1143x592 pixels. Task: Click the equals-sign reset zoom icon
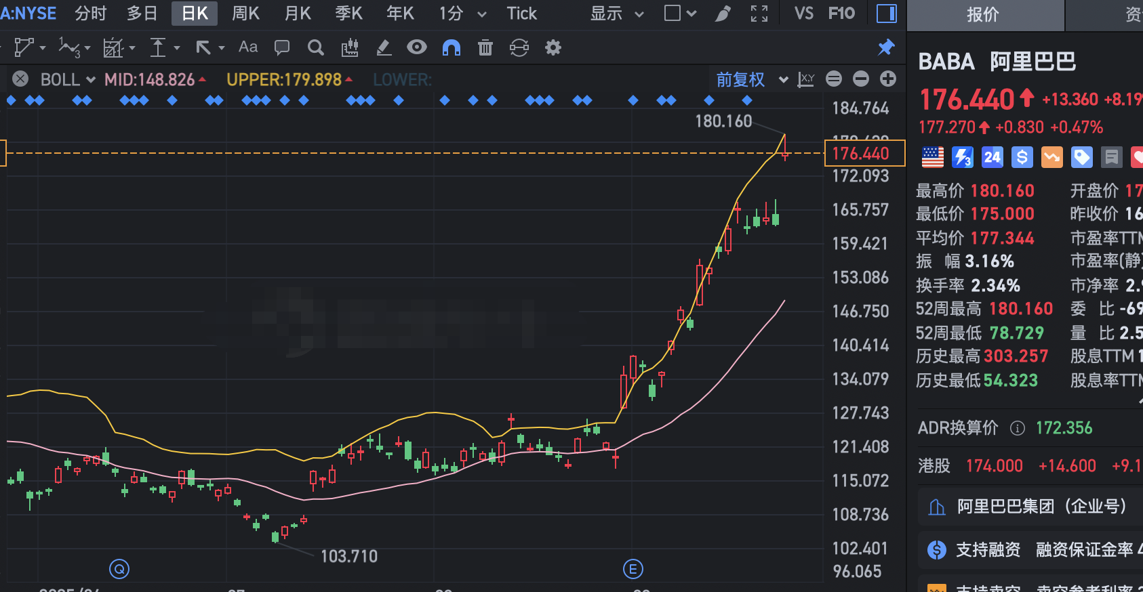coord(834,79)
